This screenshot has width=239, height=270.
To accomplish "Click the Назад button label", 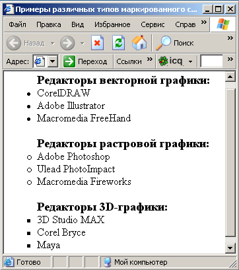I will (34, 43).
